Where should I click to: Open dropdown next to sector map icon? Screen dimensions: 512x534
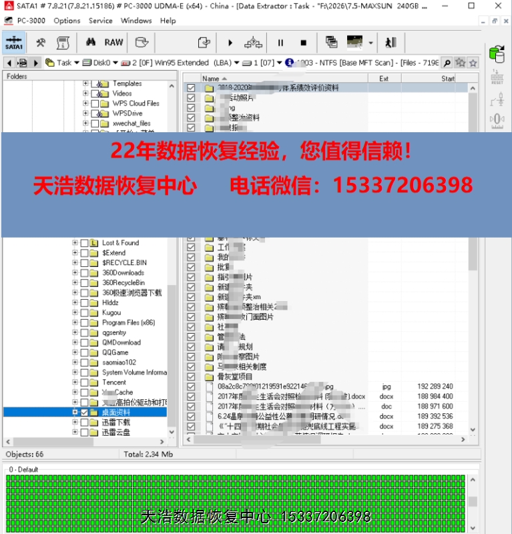[370, 43]
